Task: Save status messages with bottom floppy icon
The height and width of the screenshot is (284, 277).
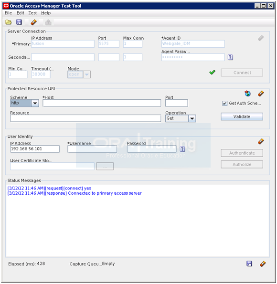Action: click(x=249, y=263)
